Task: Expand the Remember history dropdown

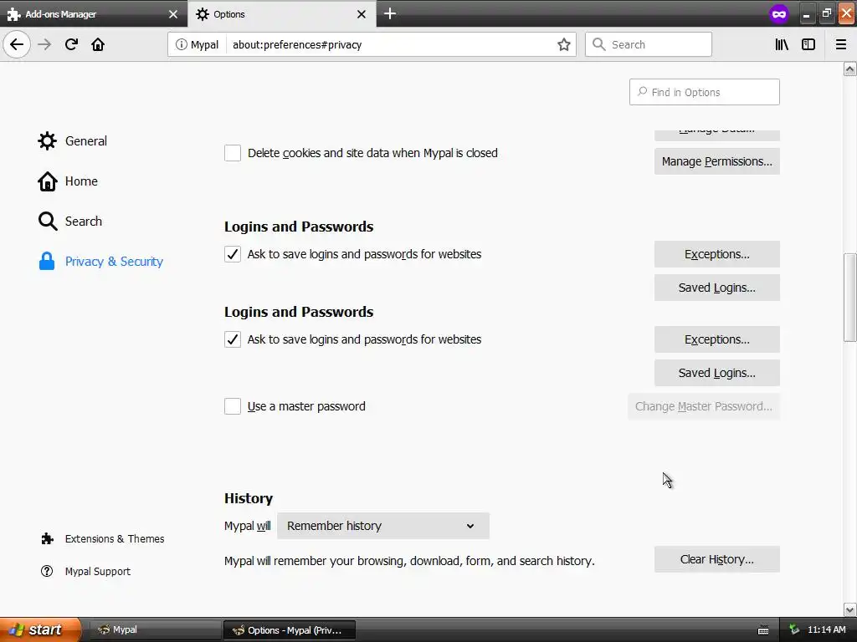Action: click(x=382, y=526)
